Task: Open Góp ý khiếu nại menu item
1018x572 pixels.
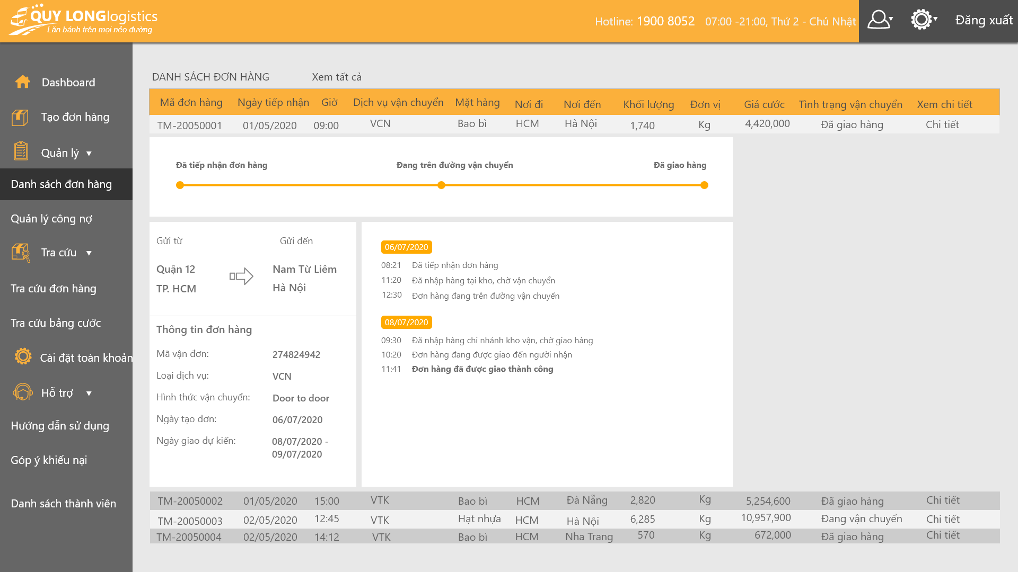Action: tap(49, 460)
